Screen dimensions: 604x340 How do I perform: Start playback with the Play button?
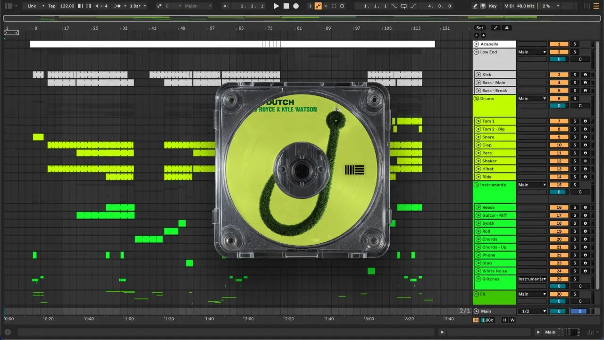tap(277, 6)
